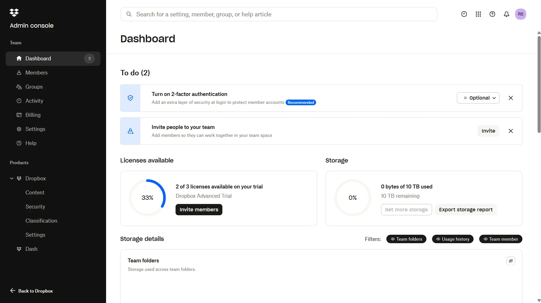This screenshot has width=541, height=303.
Task: Click the Billing card icon
Action: point(19,115)
